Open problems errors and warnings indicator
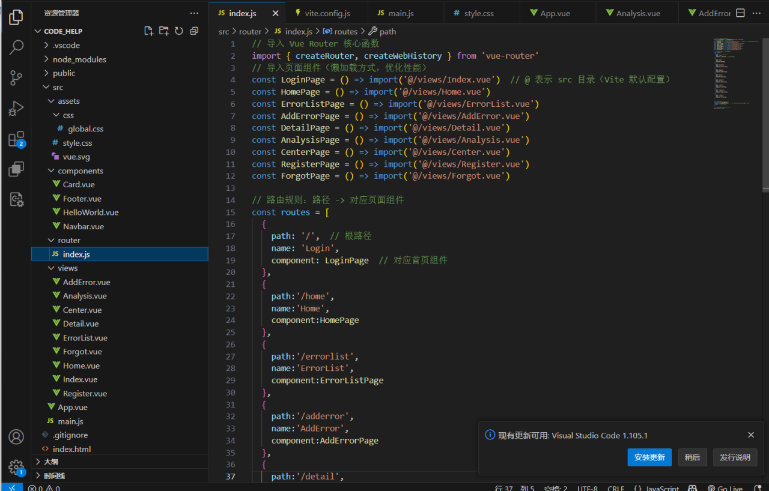The width and height of the screenshot is (769, 491). (x=44, y=488)
